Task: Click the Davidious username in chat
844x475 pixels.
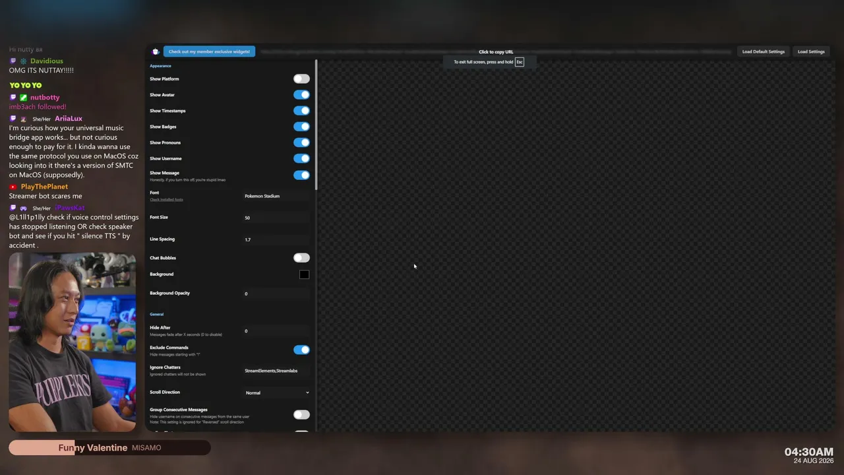Action: (x=47, y=61)
